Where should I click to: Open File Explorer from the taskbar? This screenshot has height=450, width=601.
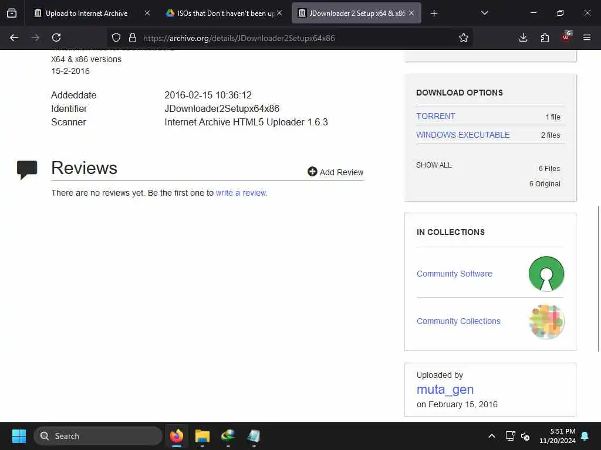(x=202, y=436)
